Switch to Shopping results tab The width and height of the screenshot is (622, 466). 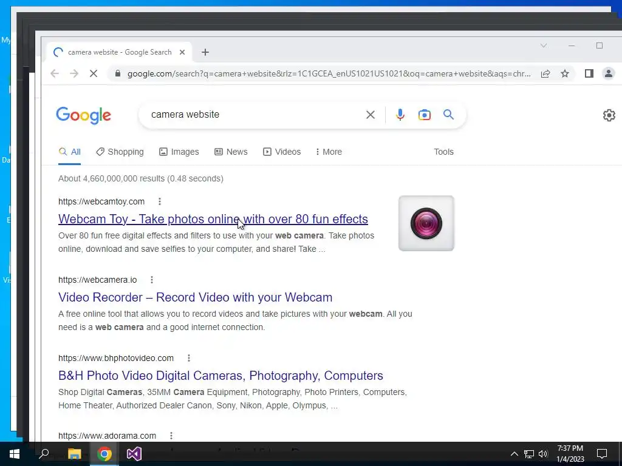click(120, 152)
